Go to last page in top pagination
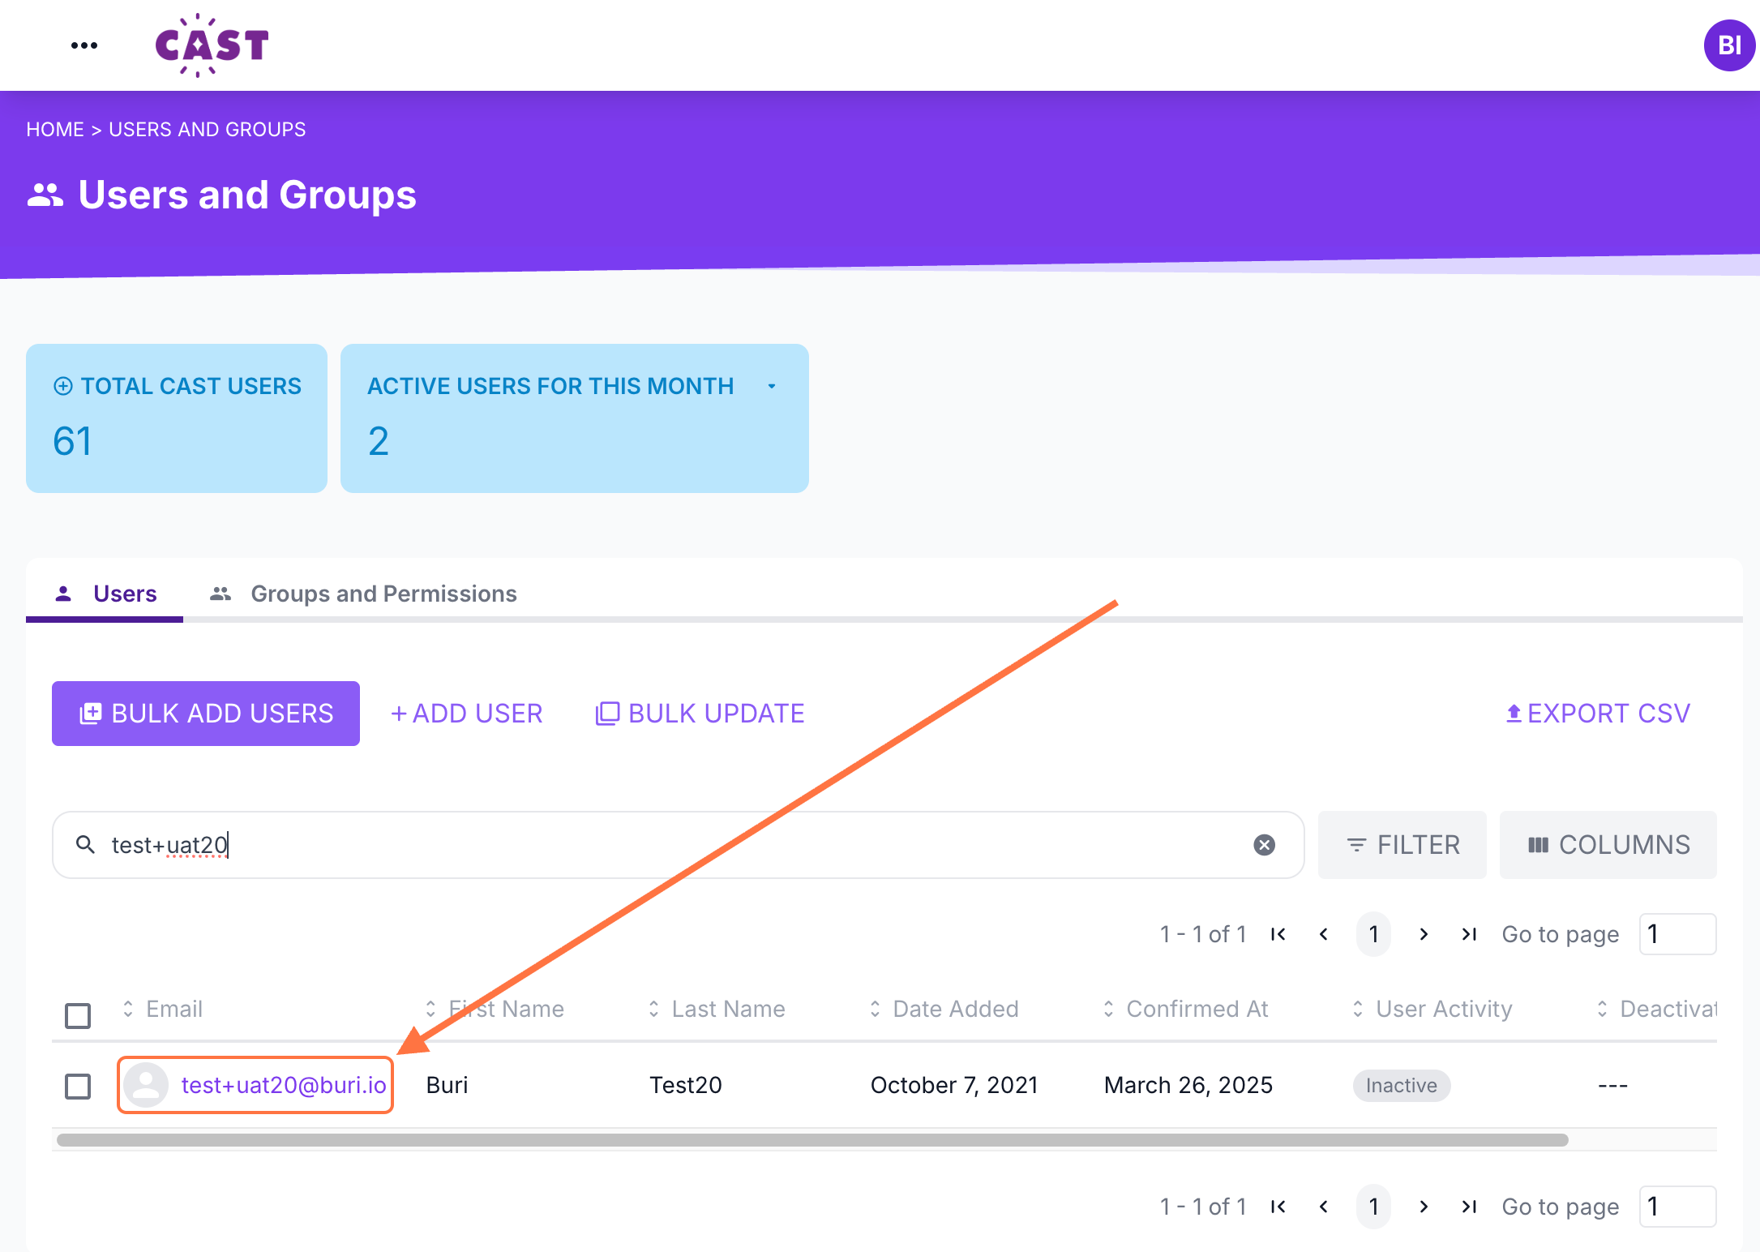This screenshot has height=1252, width=1760. click(1469, 934)
